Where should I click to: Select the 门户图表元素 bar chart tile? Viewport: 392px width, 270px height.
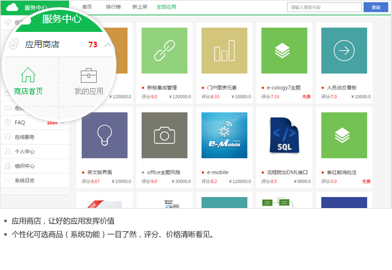(x=224, y=50)
